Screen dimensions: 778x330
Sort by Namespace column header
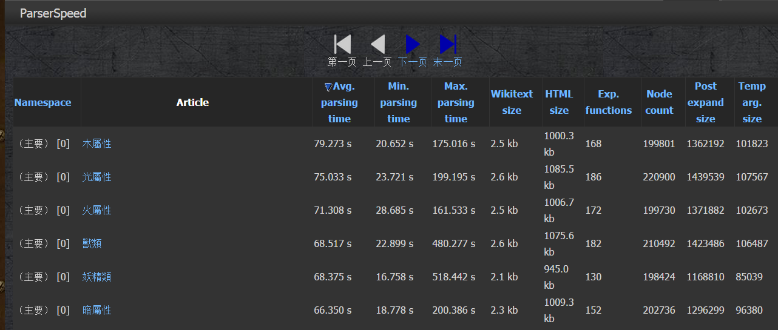42,102
